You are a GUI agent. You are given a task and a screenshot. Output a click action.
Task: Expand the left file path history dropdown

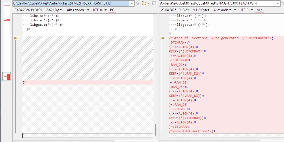coord(132,3)
